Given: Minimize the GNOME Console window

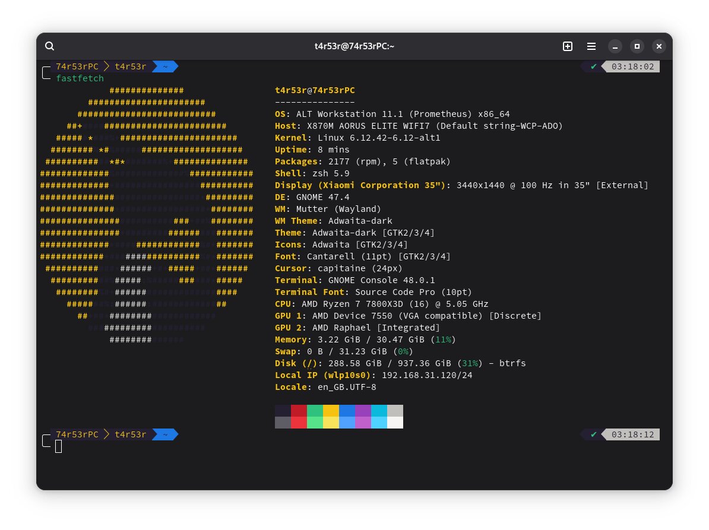Looking at the screenshot, I should click(x=615, y=46).
